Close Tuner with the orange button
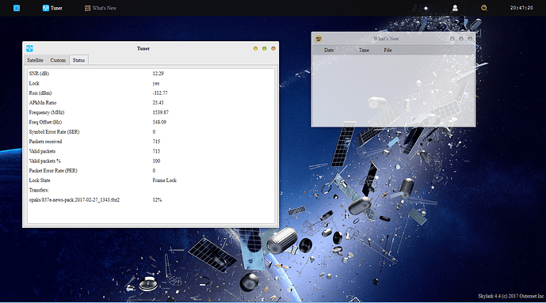Screen dimensions: 546x303 [x=273, y=48]
